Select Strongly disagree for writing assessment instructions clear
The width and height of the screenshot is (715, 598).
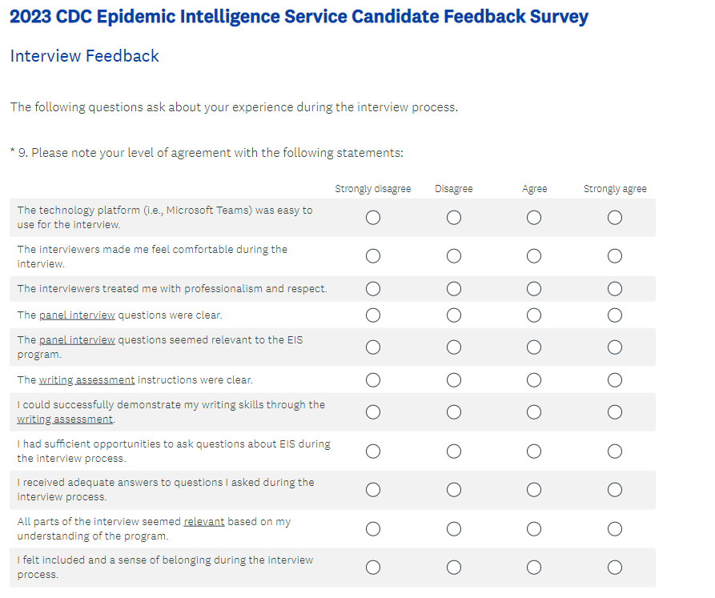(x=372, y=379)
